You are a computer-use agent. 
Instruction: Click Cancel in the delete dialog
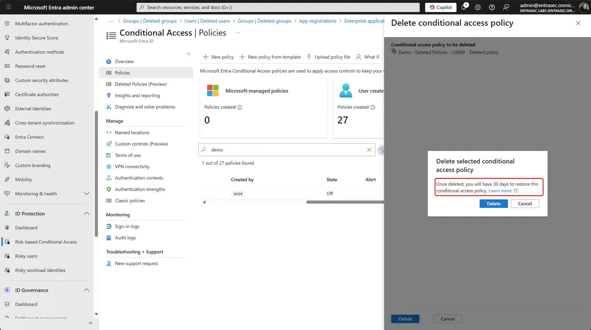click(x=525, y=204)
